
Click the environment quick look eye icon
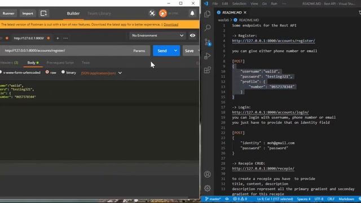point(192,36)
